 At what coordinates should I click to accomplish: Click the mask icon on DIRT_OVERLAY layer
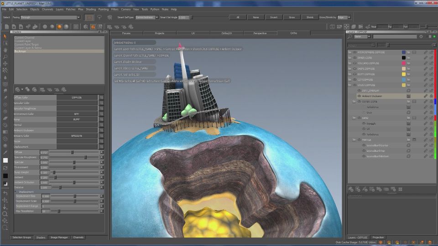coord(408,90)
